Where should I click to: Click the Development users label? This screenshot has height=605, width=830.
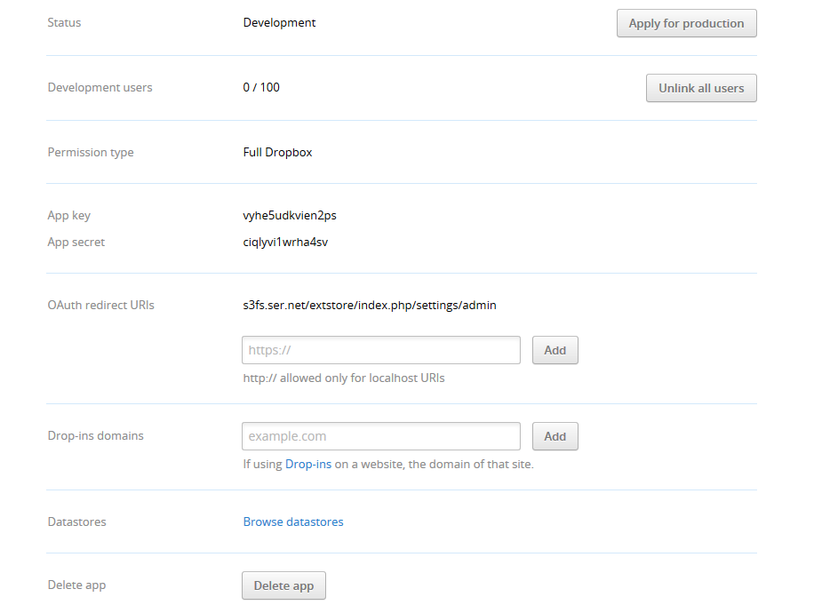coord(100,87)
